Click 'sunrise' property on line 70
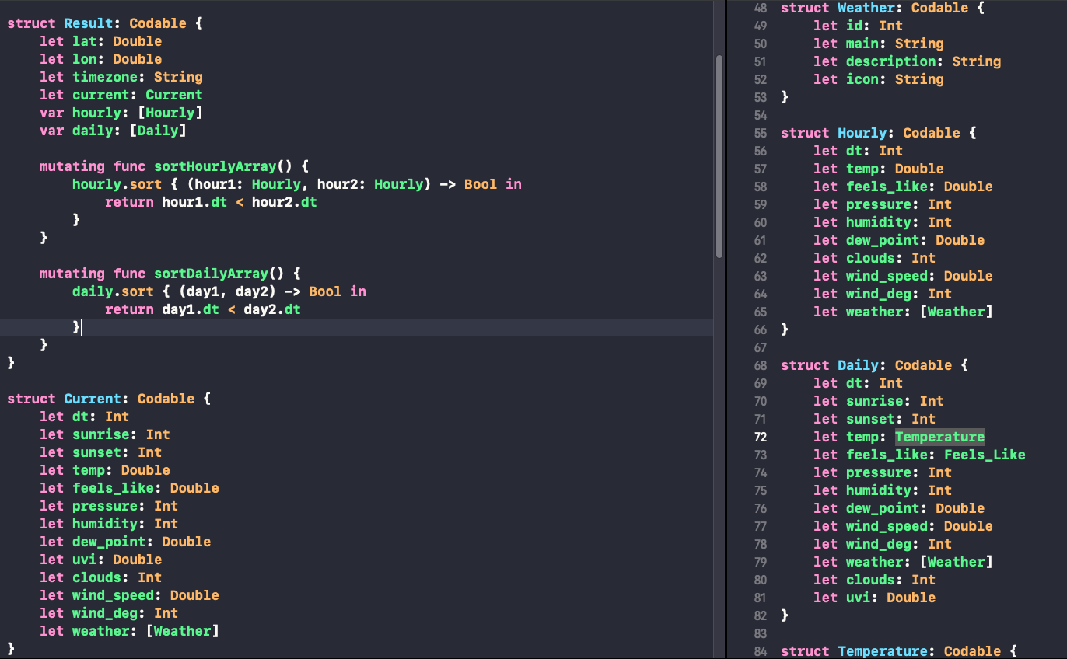This screenshot has width=1067, height=659. [874, 401]
